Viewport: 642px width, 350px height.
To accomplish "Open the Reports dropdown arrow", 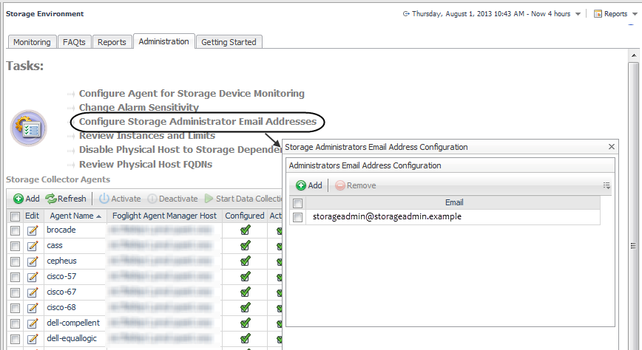I will 635,14.
